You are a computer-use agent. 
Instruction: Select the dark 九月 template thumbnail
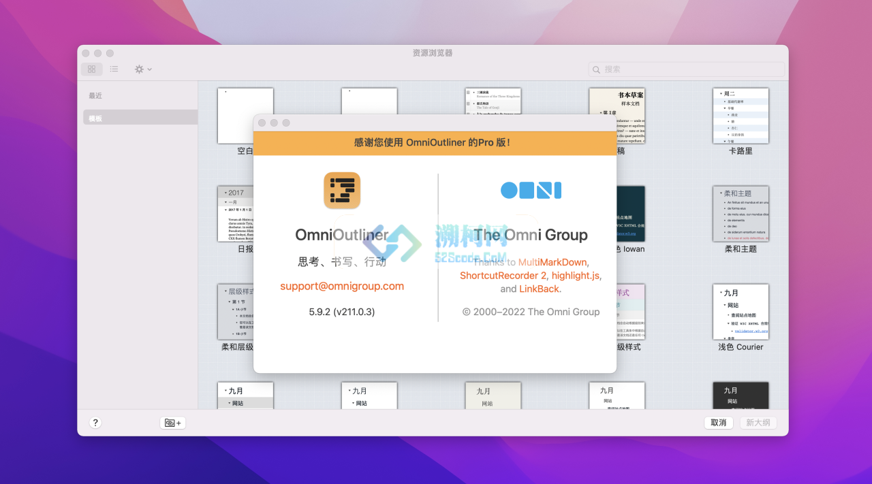click(741, 396)
